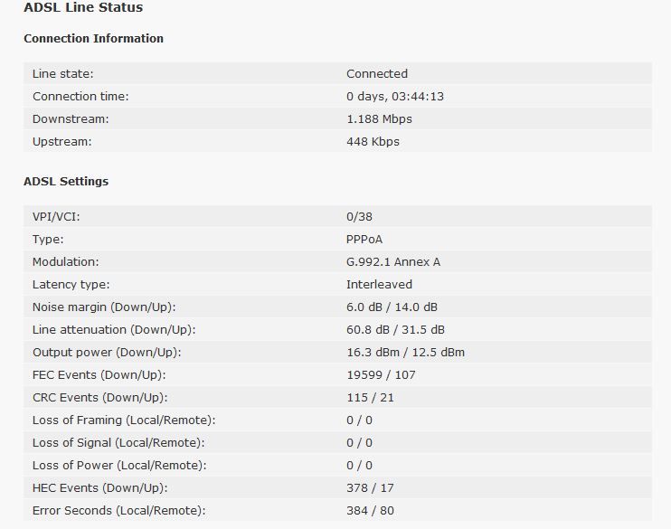
Task: Select the CRC Events 115 / 21 value
Action: pyautogui.click(x=370, y=398)
